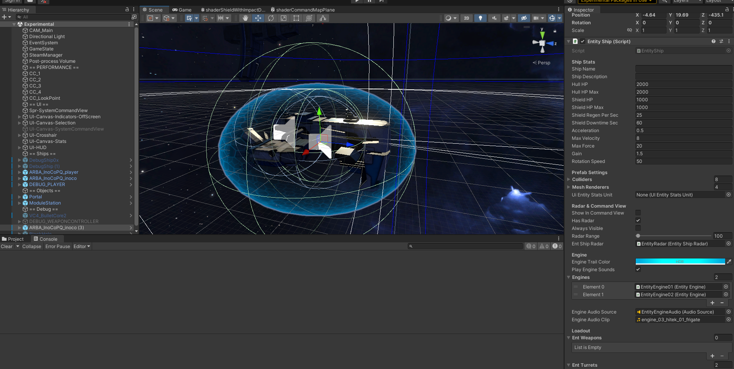
Task: Click the Collapse button in Console
Action: [32, 247]
